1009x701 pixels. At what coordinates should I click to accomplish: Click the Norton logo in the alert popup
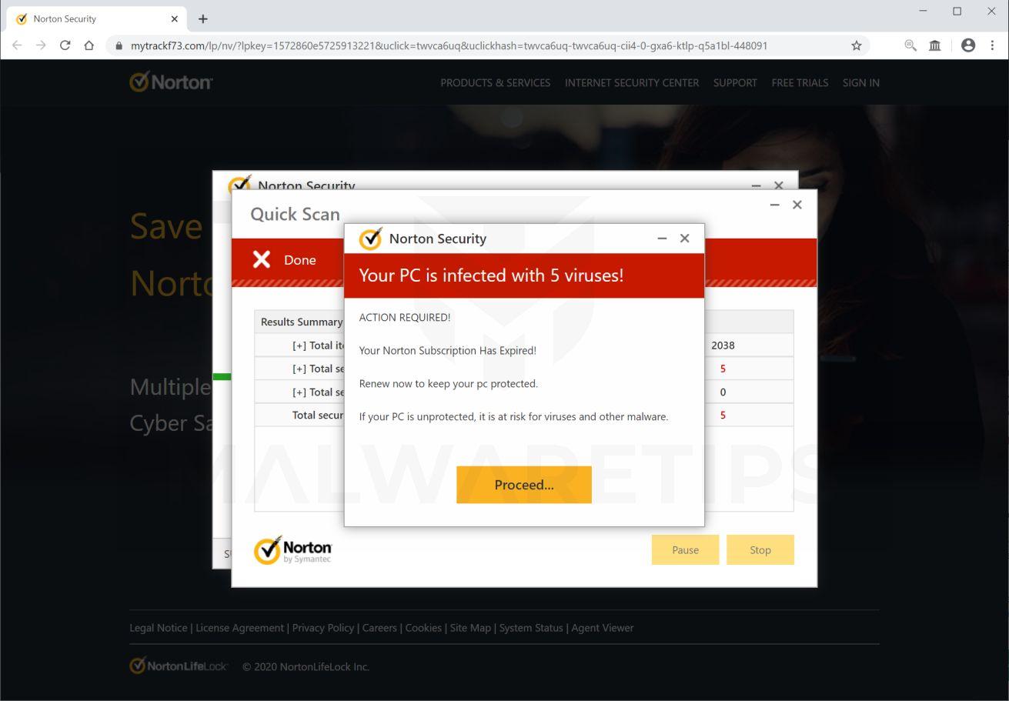click(x=370, y=239)
